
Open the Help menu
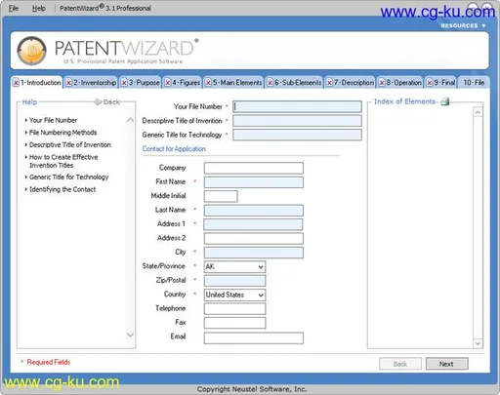coord(38,8)
